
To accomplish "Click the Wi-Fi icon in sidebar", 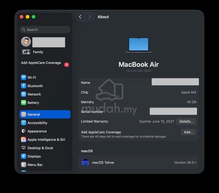I will tap(23, 77).
